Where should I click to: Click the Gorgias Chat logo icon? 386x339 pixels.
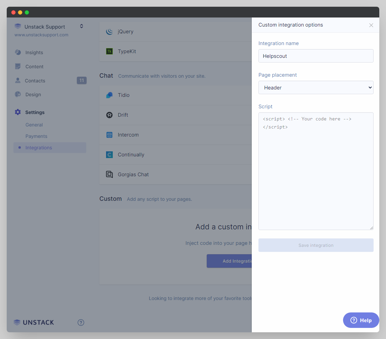tap(109, 175)
